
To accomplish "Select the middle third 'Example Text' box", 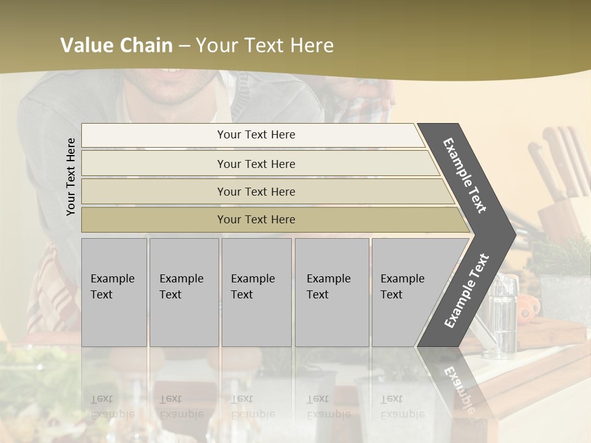I will tap(256, 292).
